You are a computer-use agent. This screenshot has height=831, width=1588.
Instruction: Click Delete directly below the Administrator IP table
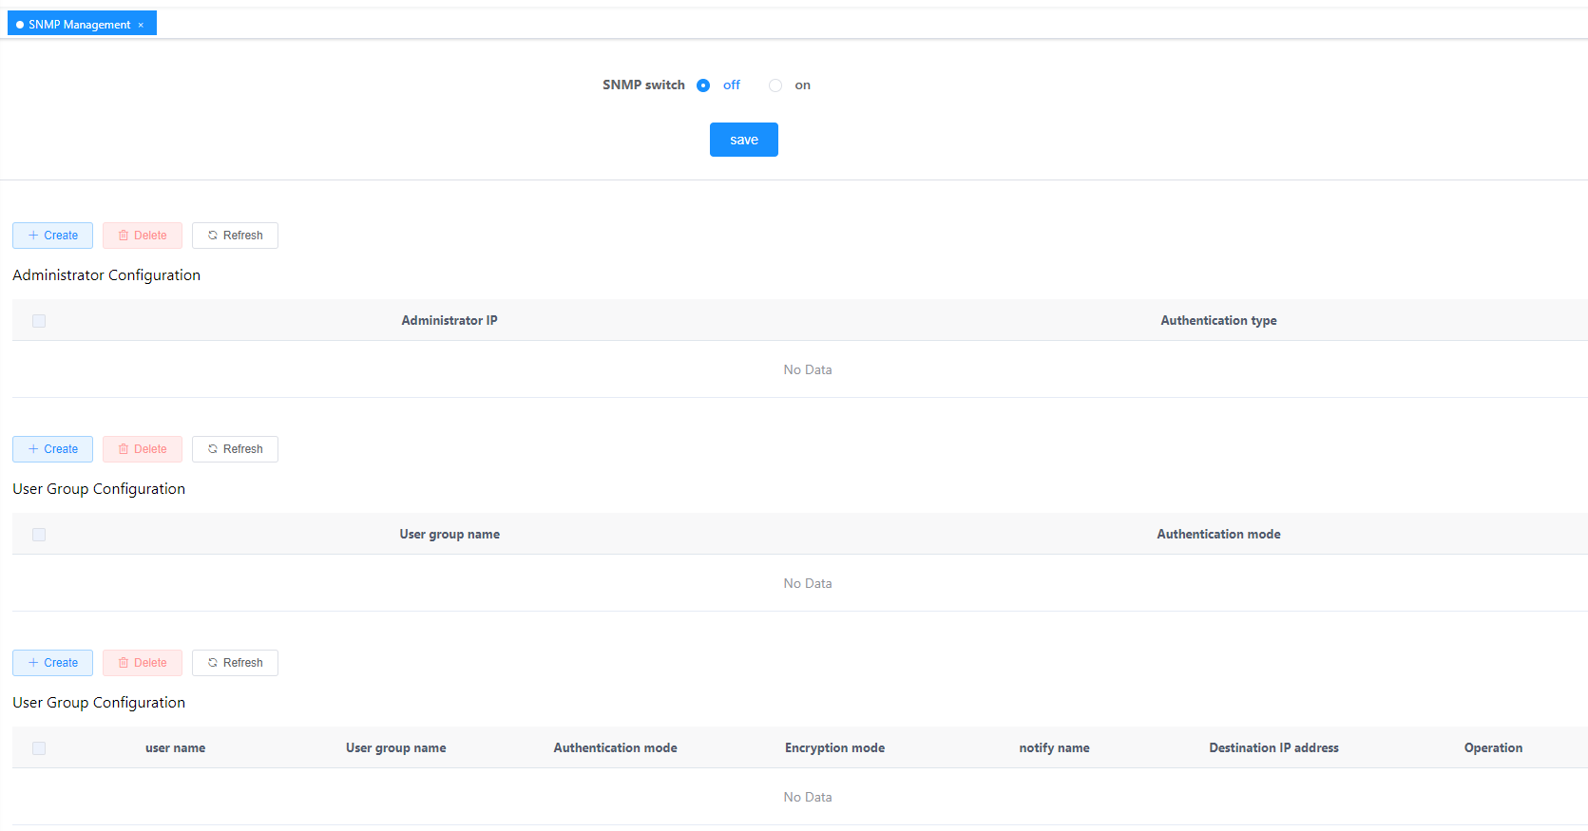click(x=143, y=449)
